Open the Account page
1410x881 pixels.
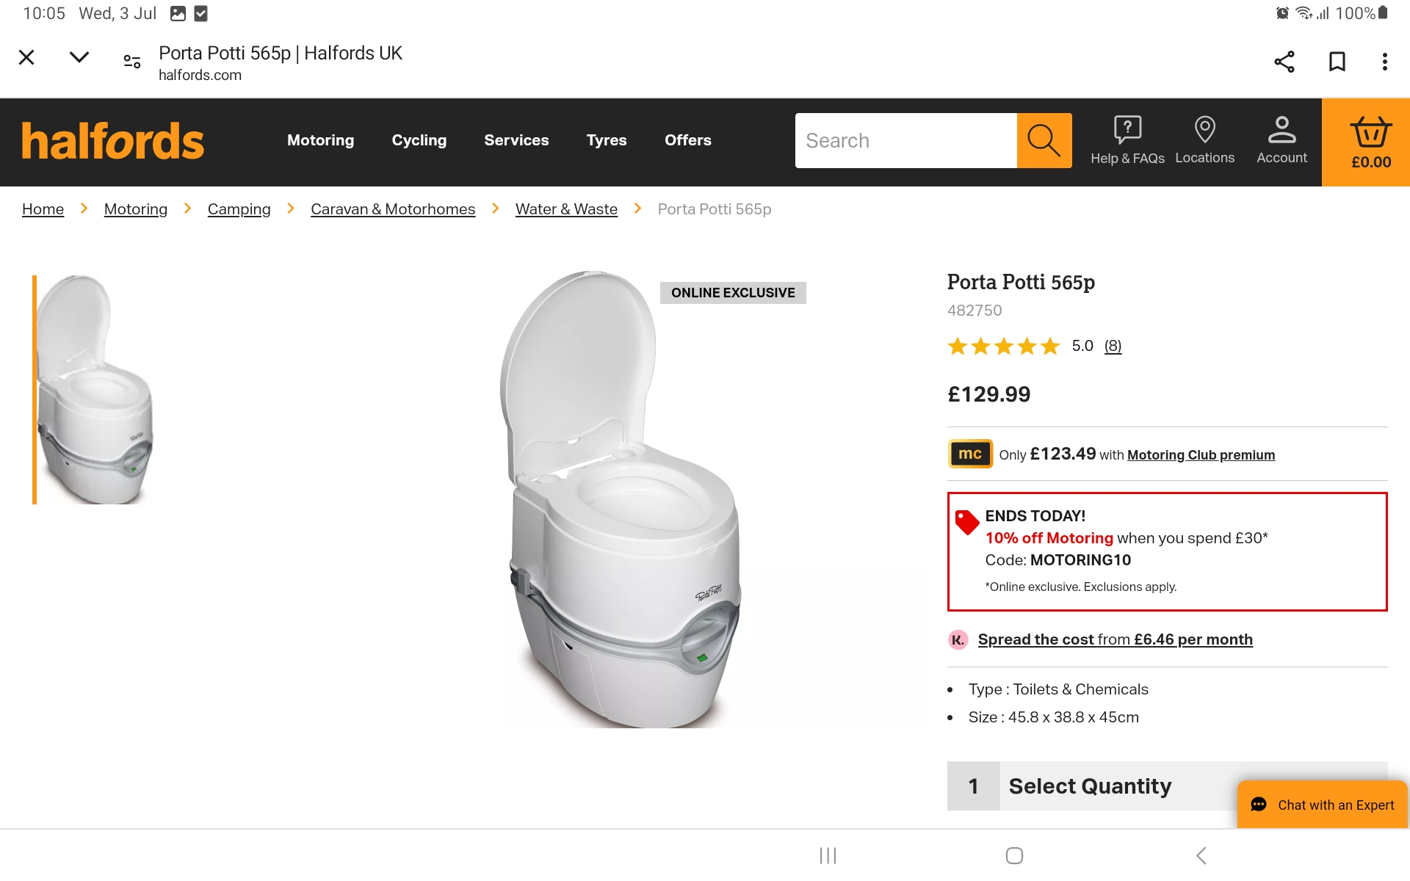click(1281, 139)
